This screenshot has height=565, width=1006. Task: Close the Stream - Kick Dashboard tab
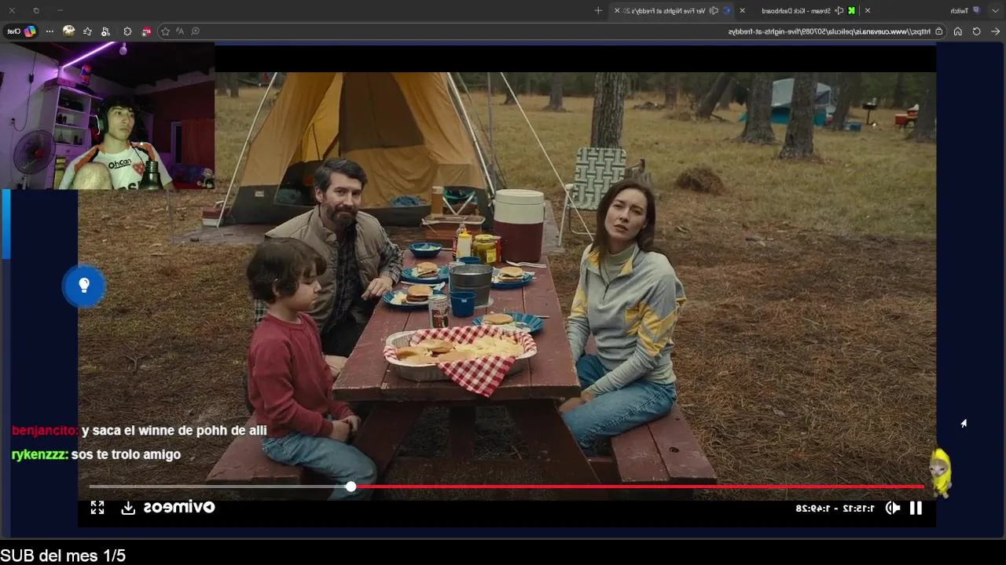(x=742, y=10)
